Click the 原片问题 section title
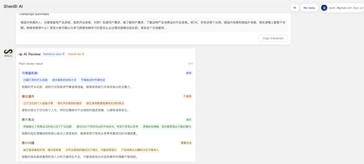The width and height of the screenshot is (364, 164). coord(28,143)
